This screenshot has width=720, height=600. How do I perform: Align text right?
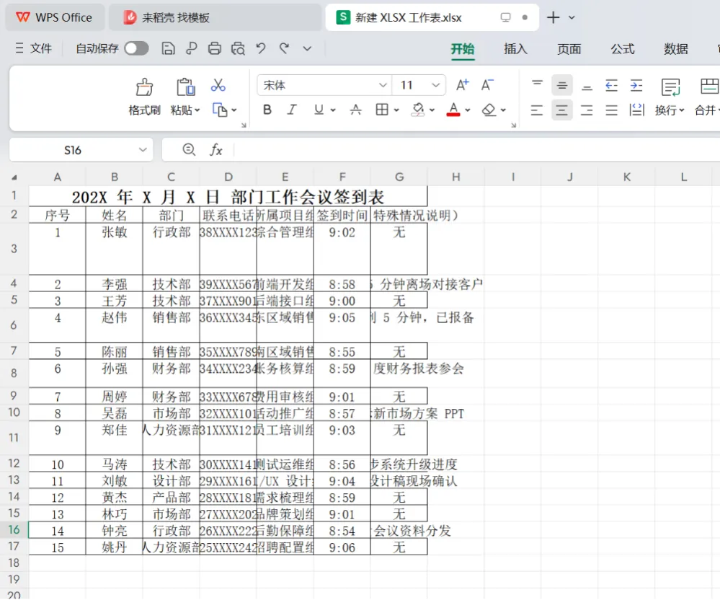(587, 110)
